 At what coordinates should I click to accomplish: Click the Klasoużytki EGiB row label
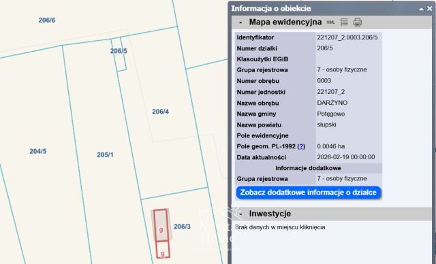(262, 59)
